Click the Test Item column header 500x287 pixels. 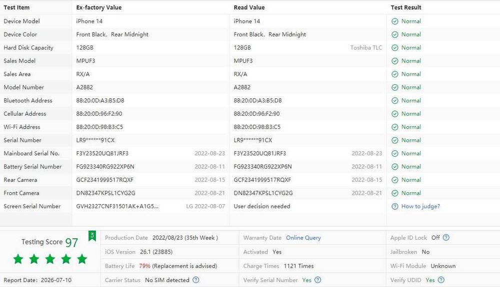pos(16,7)
